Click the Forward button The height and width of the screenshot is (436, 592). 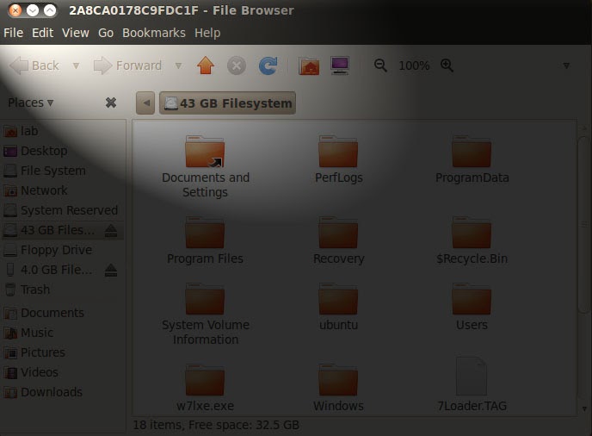coord(127,65)
